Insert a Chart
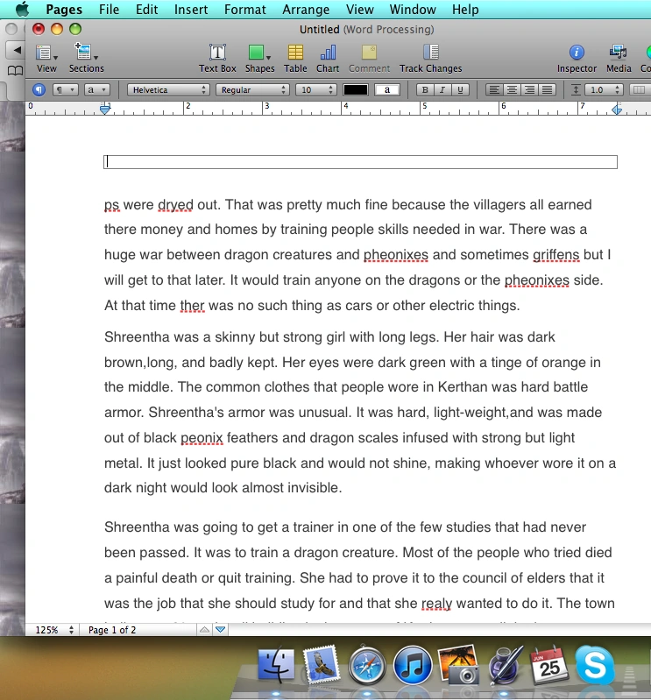 (x=328, y=58)
